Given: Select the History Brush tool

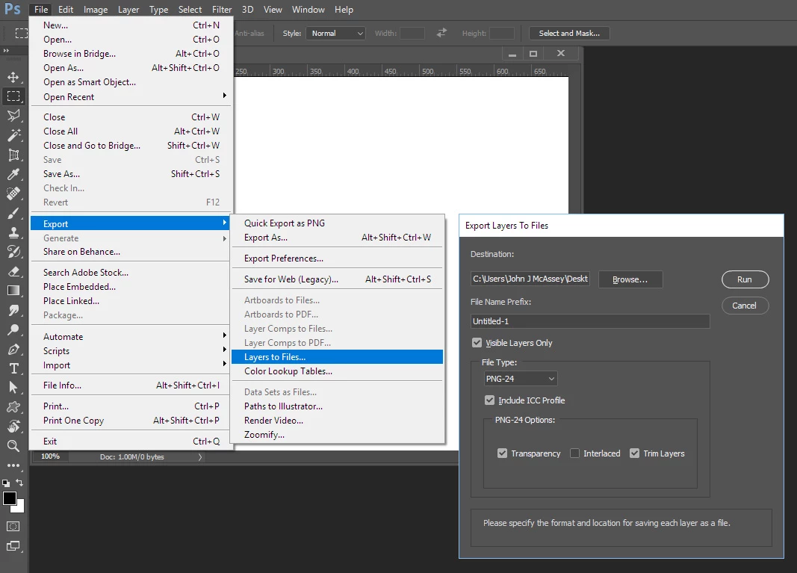Looking at the screenshot, I should (13, 252).
